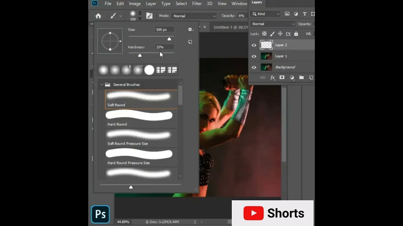Image resolution: width=403 pixels, height=226 pixels.
Task: Open the painting Mode dropdown
Action: tap(194, 16)
